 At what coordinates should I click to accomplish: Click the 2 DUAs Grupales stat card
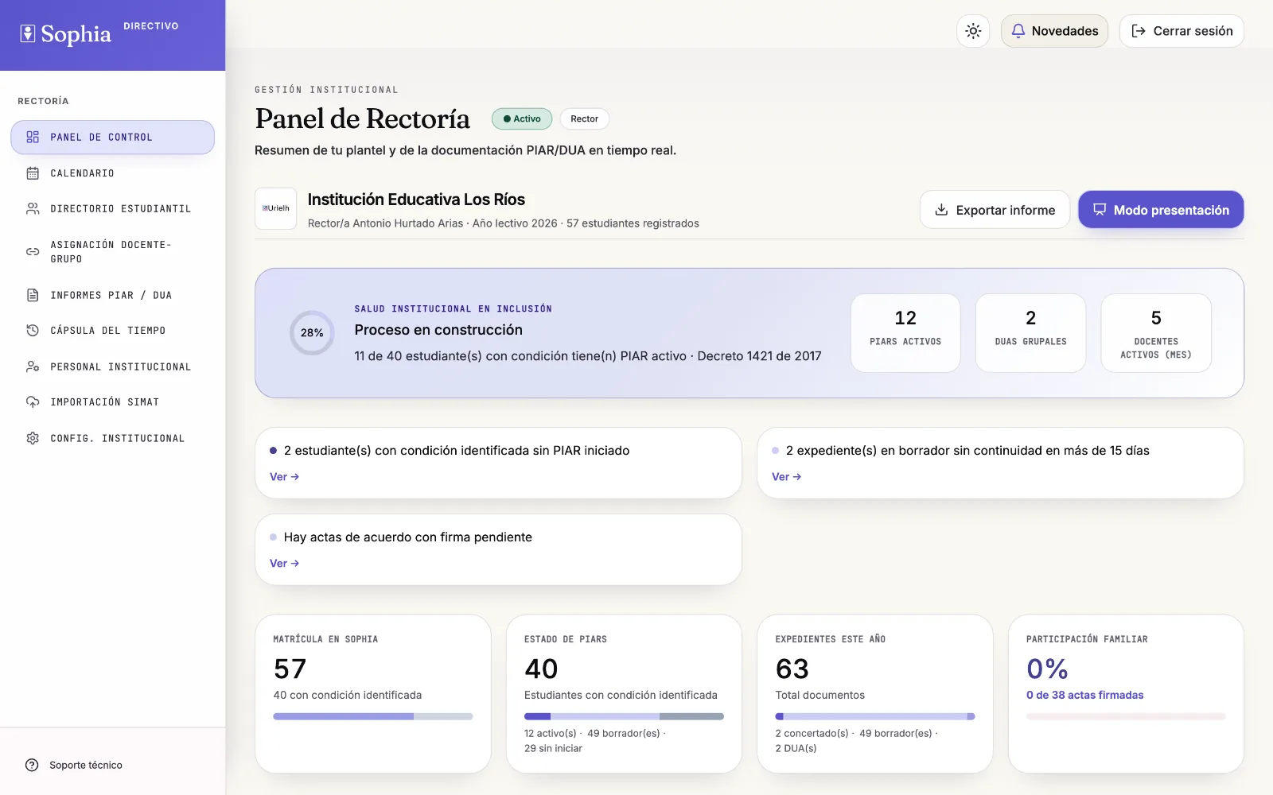(x=1031, y=333)
